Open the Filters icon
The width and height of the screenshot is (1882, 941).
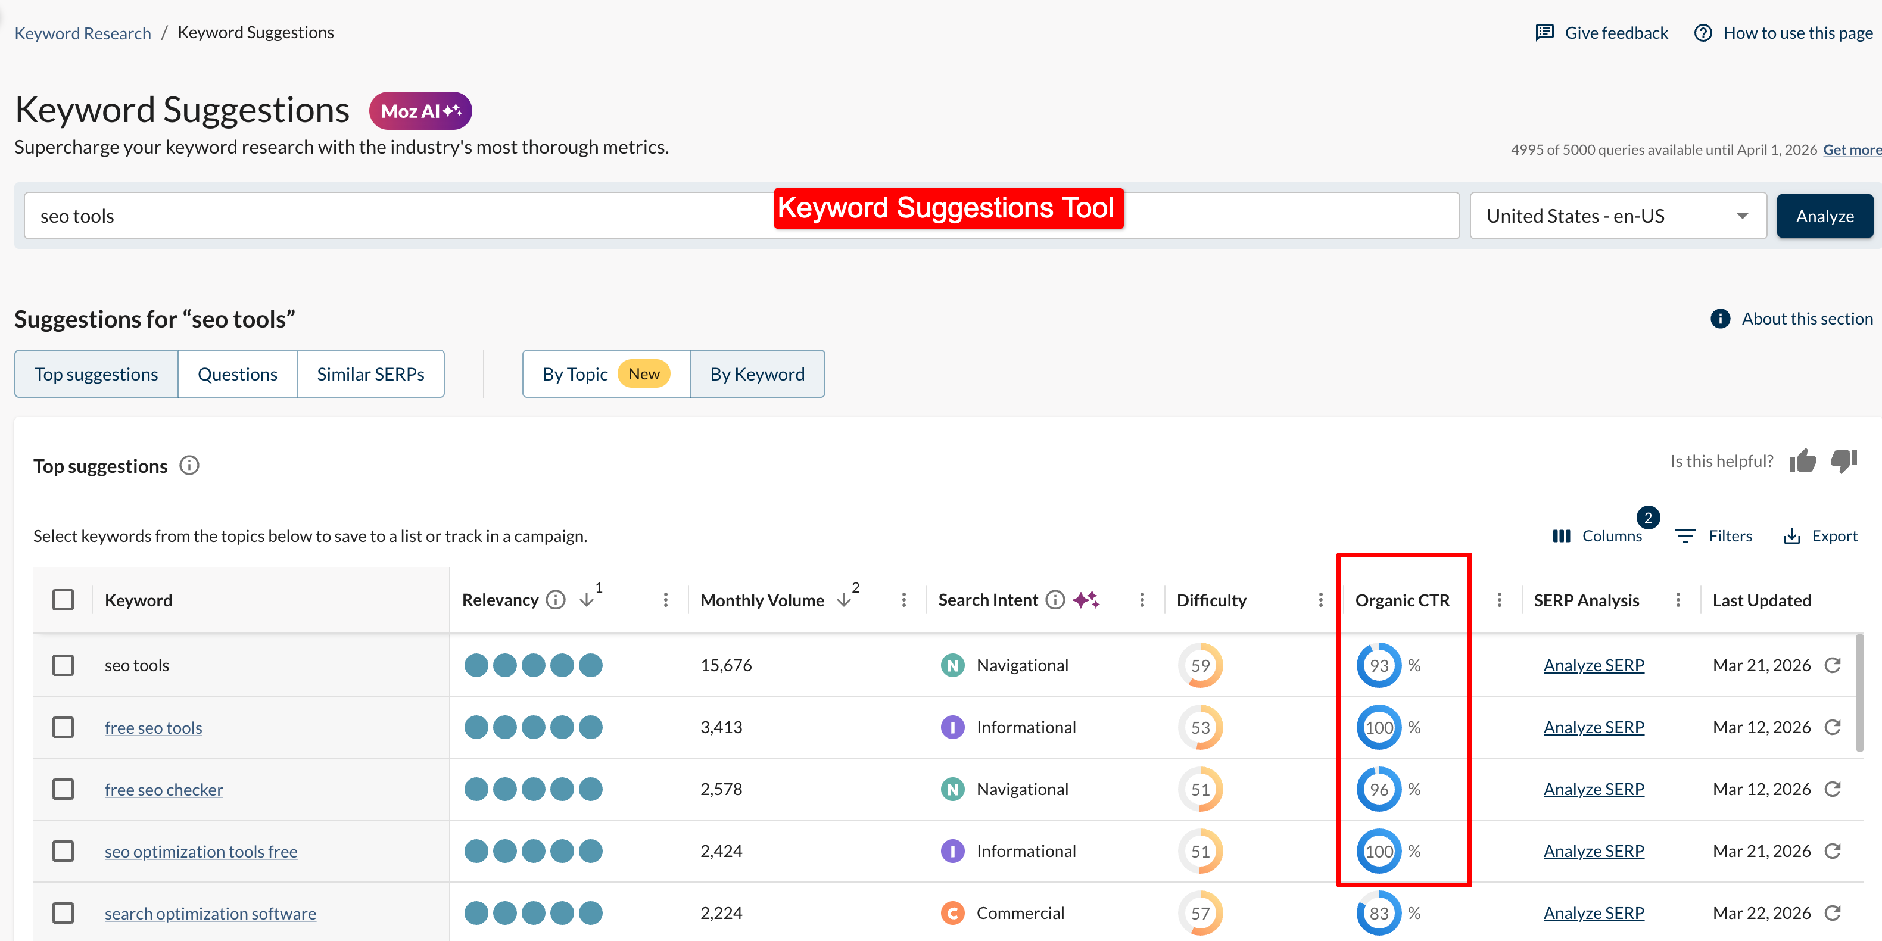pyautogui.click(x=1685, y=535)
